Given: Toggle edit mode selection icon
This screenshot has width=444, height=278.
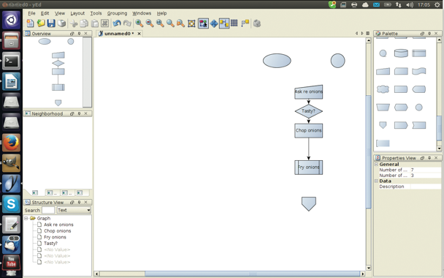Looking at the screenshot, I should pos(203,23).
